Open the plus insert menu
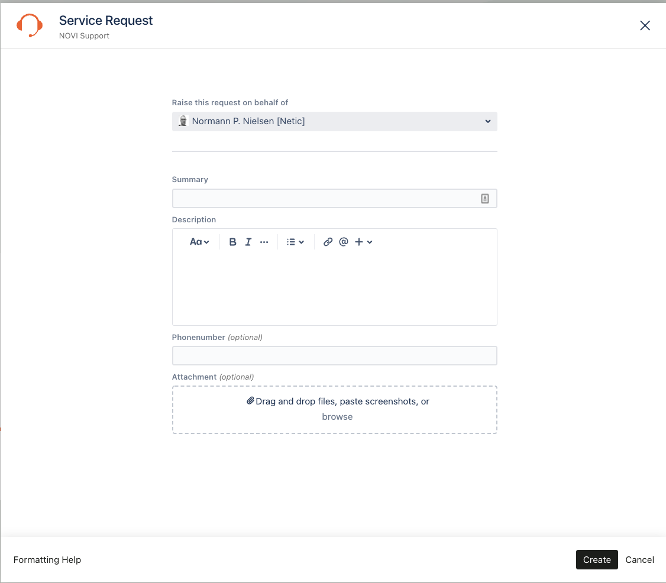Screen dimensions: 666x583 [364, 242]
